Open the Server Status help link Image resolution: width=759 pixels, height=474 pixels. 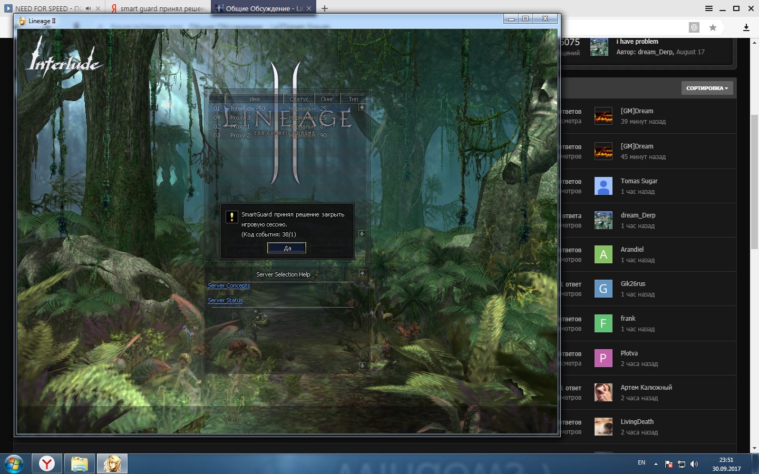pyautogui.click(x=225, y=300)
